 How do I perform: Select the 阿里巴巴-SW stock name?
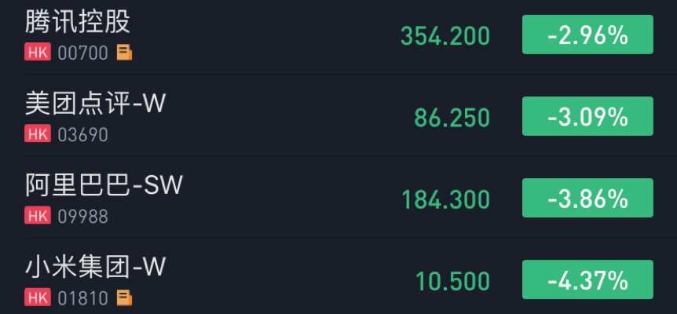click(104, 185)
